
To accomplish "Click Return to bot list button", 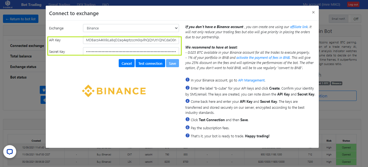I will pos(21,19).
